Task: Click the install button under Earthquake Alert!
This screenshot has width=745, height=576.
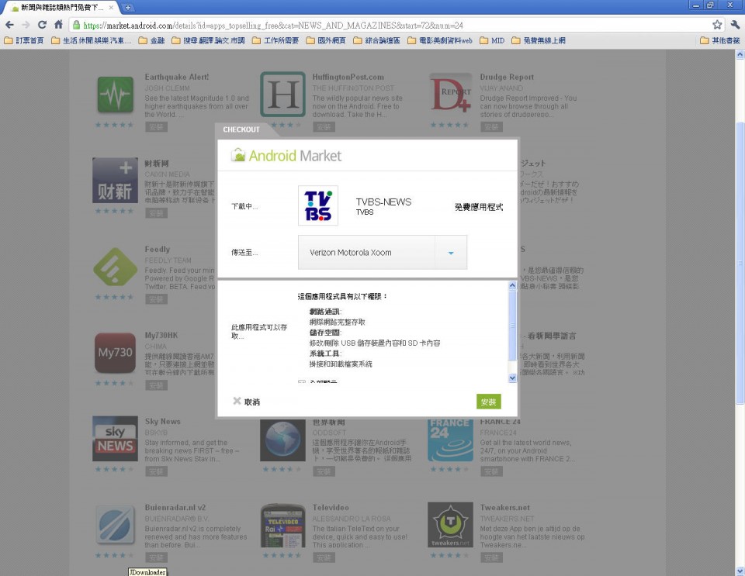Action: coord(156,126)
